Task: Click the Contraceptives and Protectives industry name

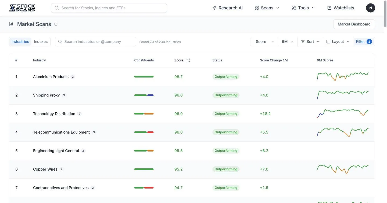Action: click(x=61, y=188)
